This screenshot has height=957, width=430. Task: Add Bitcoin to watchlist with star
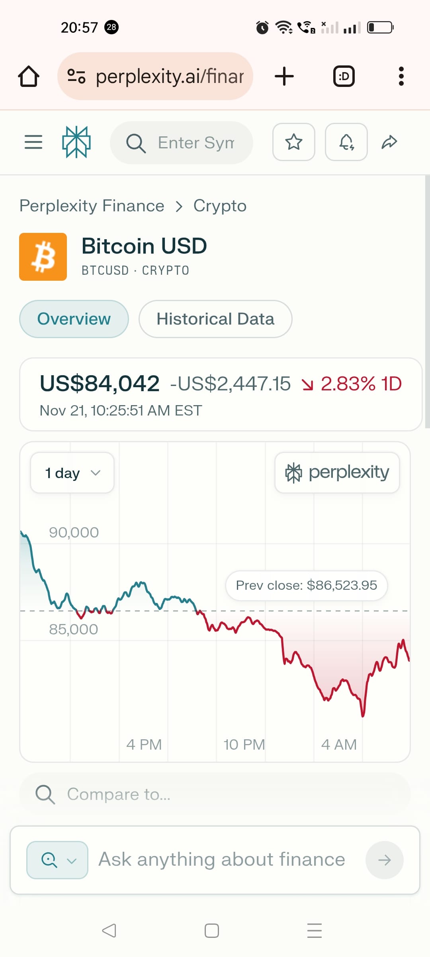click(294, 142)
